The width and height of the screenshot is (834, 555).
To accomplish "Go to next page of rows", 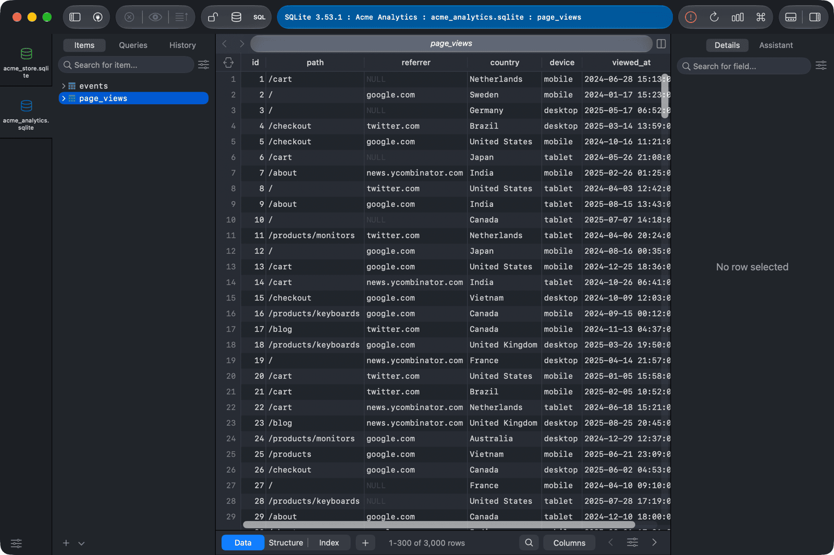I will point(654,542).
